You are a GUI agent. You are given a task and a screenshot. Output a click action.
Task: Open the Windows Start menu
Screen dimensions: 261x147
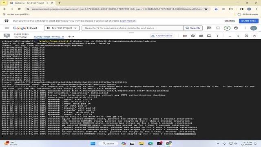(93, 143)
